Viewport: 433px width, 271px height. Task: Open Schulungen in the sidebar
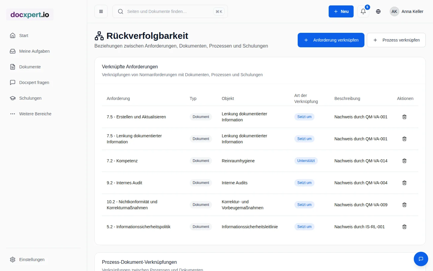(43, 98)
